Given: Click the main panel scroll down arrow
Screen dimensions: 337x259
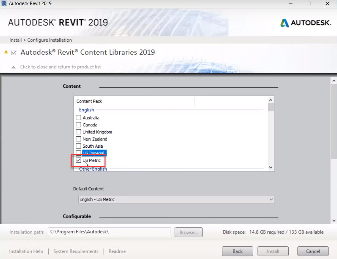Looking at the screenshot, I should pyautogui.click(x=334, y=221).
